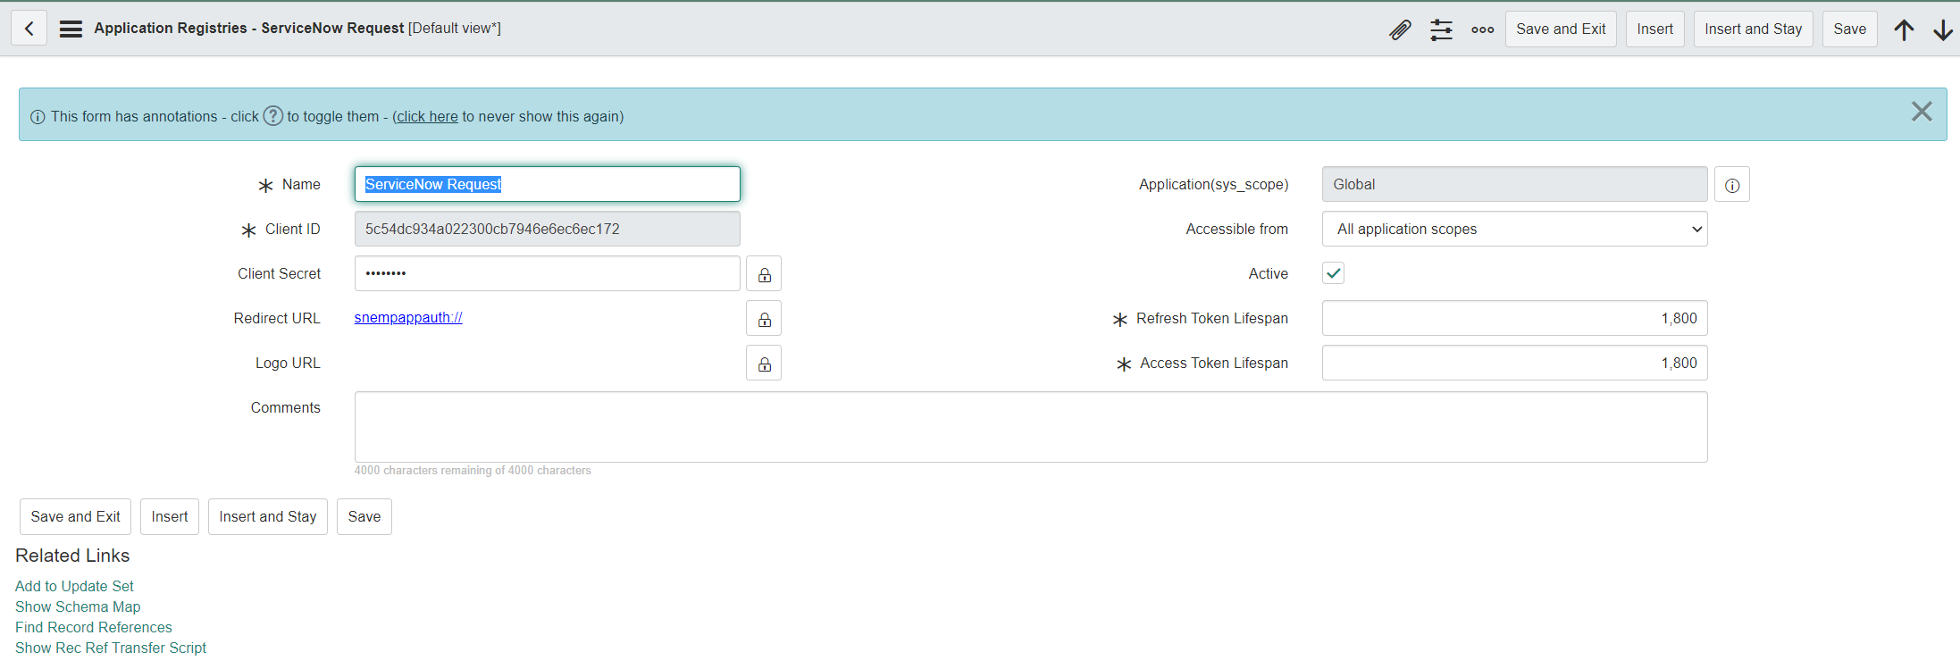Unlock the Redirect URL field

pos(764,318)
